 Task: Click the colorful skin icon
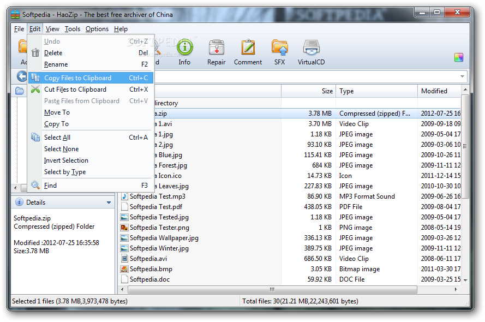click(x=459, y=57)
